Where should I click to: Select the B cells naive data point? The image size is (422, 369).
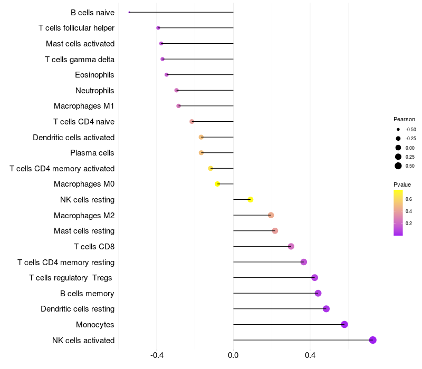click(x=129, y=12)
